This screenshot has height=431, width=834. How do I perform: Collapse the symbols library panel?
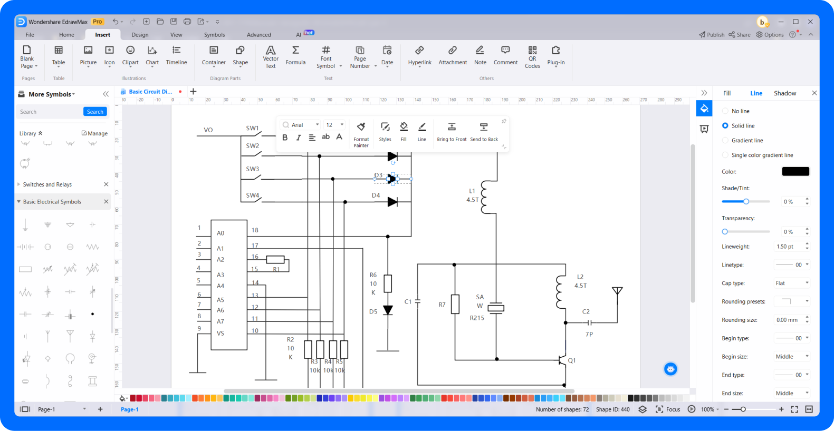pos(106,94)
